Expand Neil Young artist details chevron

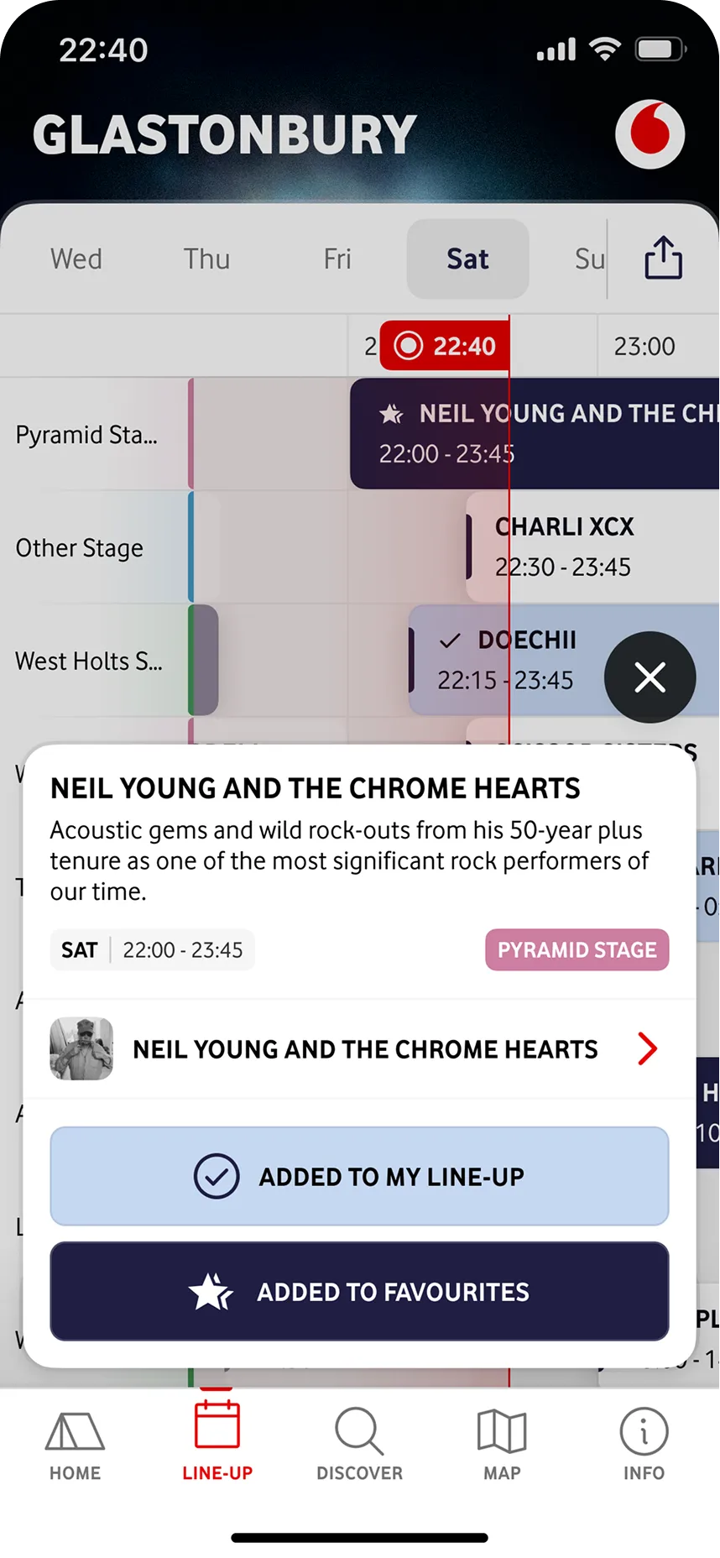[647, 1048]
